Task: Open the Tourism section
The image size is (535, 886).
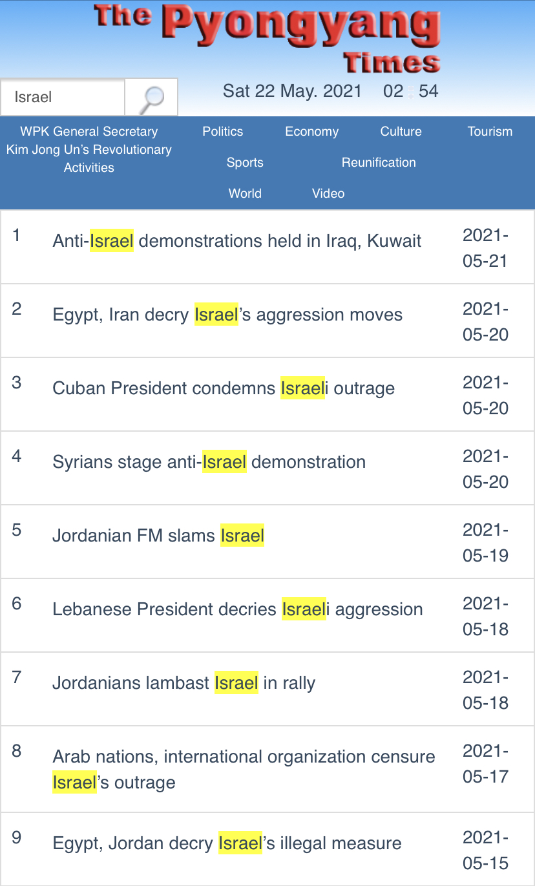Action: (490, 131)
